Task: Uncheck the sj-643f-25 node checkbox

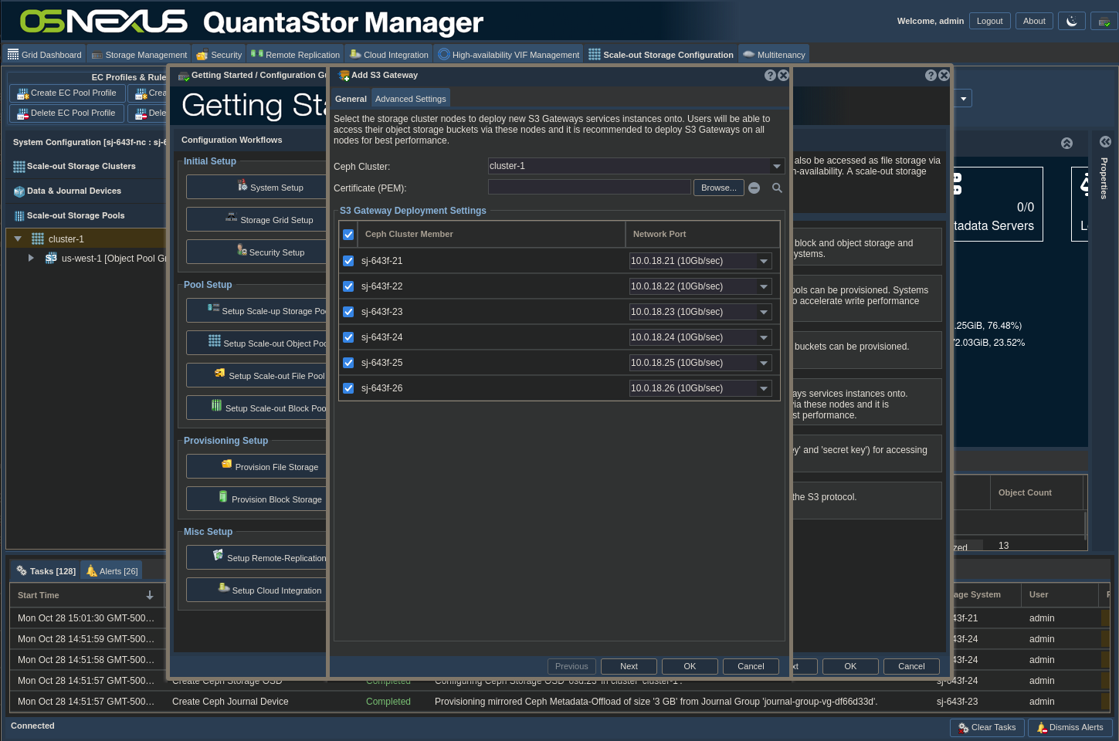Action: [348, 363]
